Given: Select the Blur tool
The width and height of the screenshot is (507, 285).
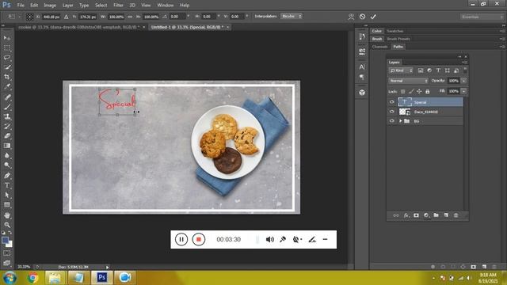Looking at the screenshot, I should coord(7,155).
